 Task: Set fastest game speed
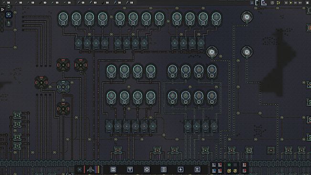pos(300,3)
